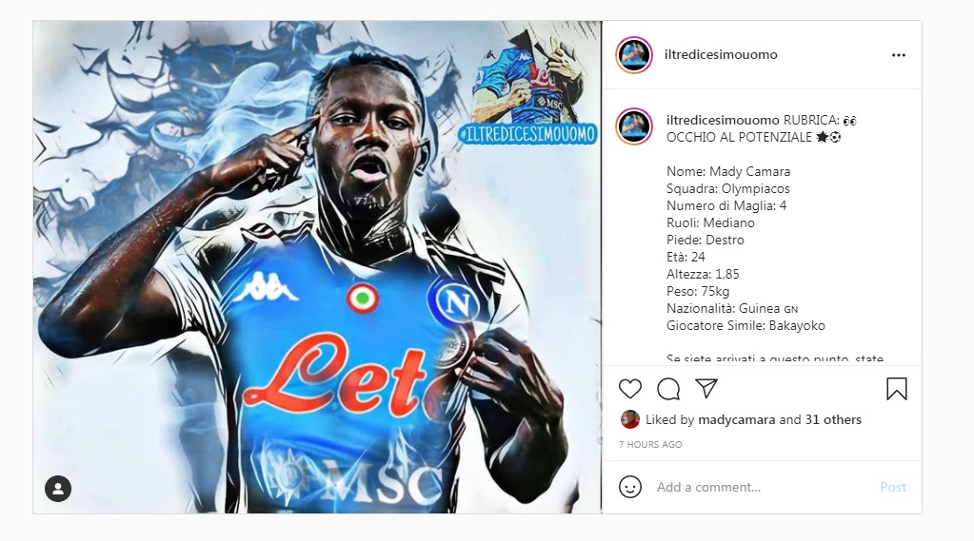The width and height of the screenshot is (974, 541).
Task: Open the 7 HOURS AGO timestamp link
Action: click(x=650, y=444)
